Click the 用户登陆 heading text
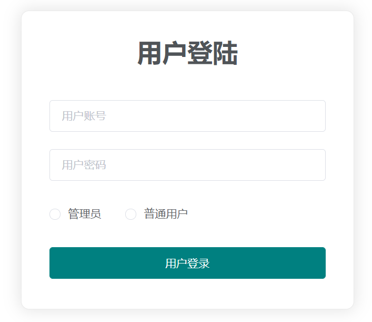Viewport: 372px width, 322px height. 187,54
